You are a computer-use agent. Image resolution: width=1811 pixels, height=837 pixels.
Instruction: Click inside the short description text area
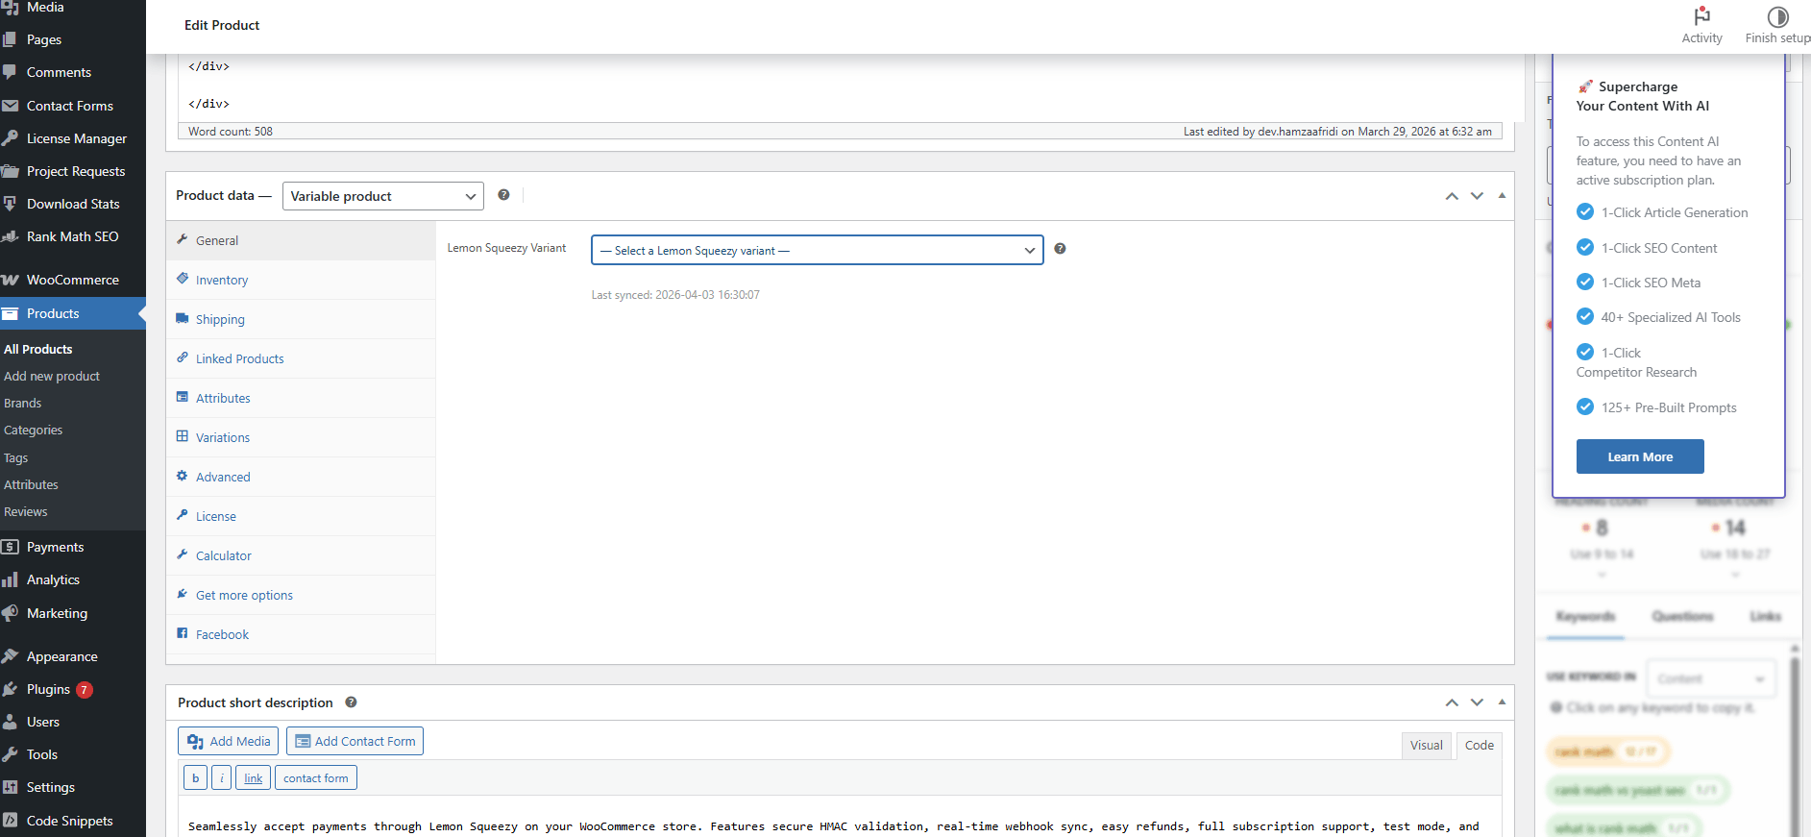[x=841, y=817]
